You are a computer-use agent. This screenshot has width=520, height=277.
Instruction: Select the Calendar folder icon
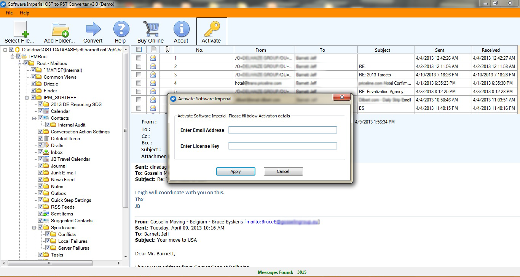46,111
